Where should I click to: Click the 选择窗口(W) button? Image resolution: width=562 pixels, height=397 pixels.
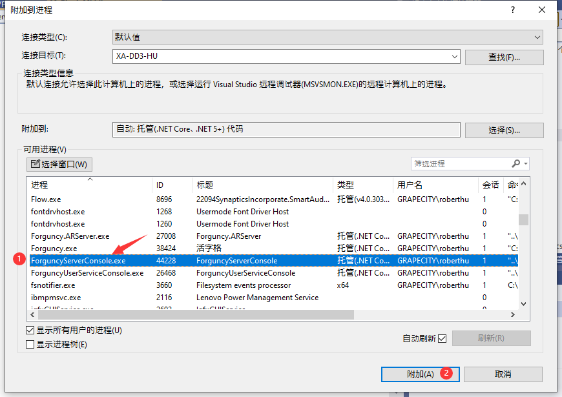[x=59, y=165]
